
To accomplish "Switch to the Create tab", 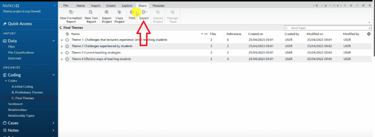I will coord(111,5).
